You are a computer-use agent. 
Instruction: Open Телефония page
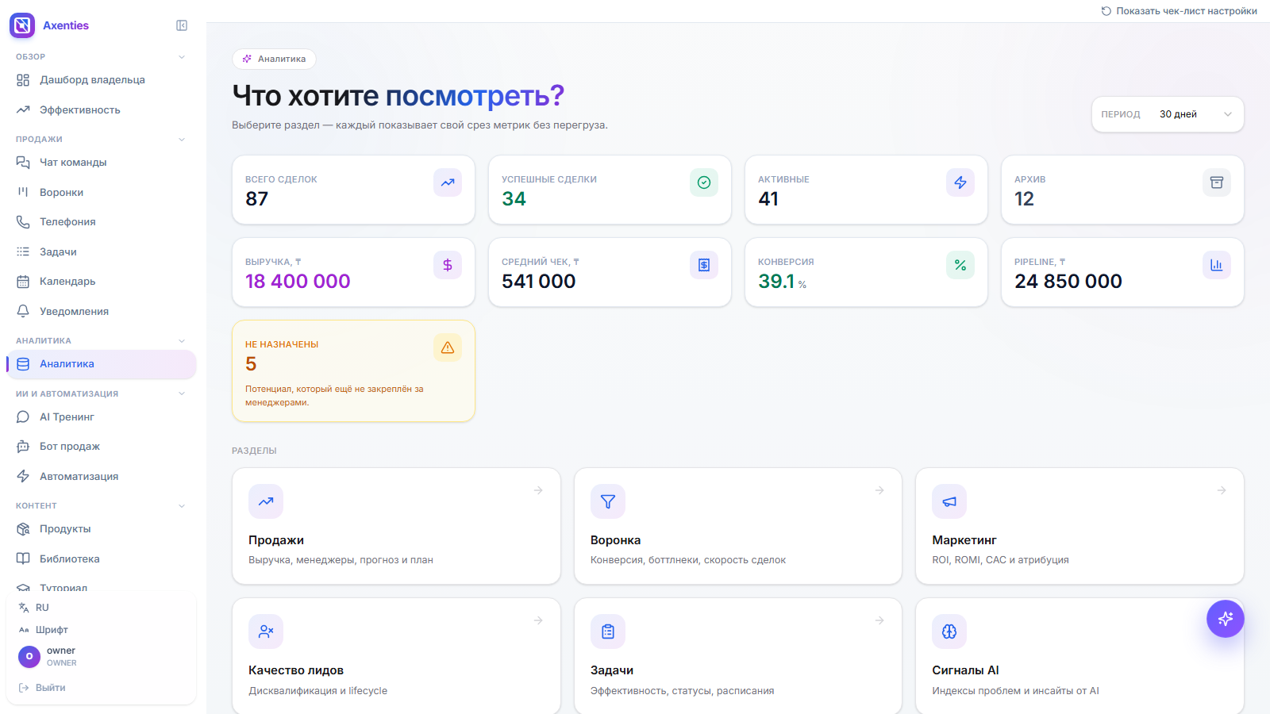101,222
